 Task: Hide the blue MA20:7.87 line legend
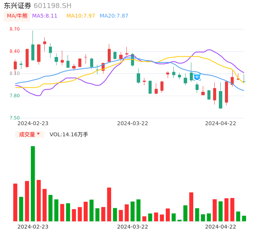[114, 16]
